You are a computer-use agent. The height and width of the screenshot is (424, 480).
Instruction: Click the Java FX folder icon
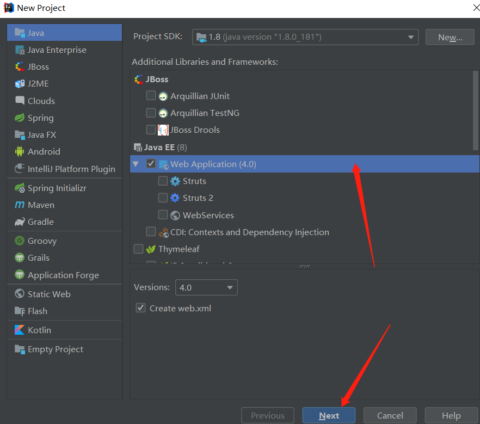[20, 134]
